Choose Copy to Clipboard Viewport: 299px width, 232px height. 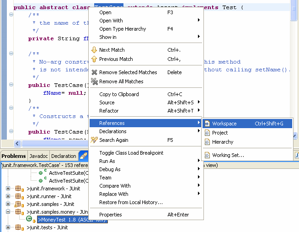[x=146, y=94]
